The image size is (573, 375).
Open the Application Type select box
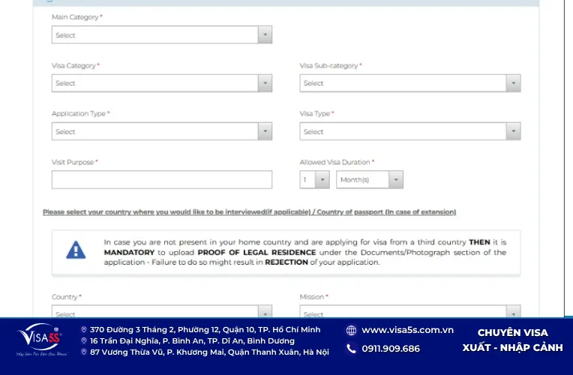point(162,131)
